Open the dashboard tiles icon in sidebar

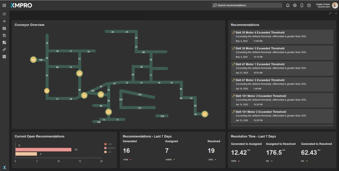coord(4,43)
